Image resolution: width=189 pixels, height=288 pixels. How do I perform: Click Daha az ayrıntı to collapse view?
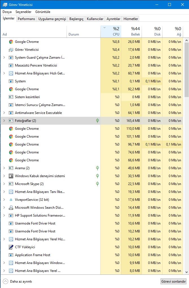[17, 282]
